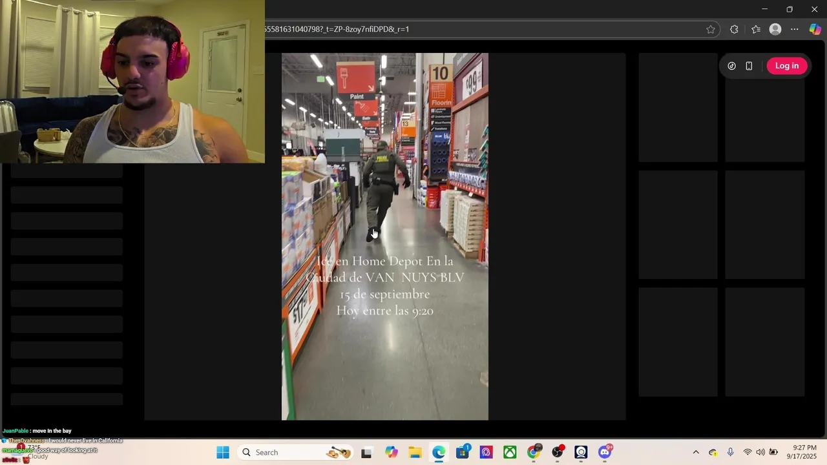Screen dimensions: 827x465
Task: Switch to Google Chrome on taskbar
Action: (534, 453)
